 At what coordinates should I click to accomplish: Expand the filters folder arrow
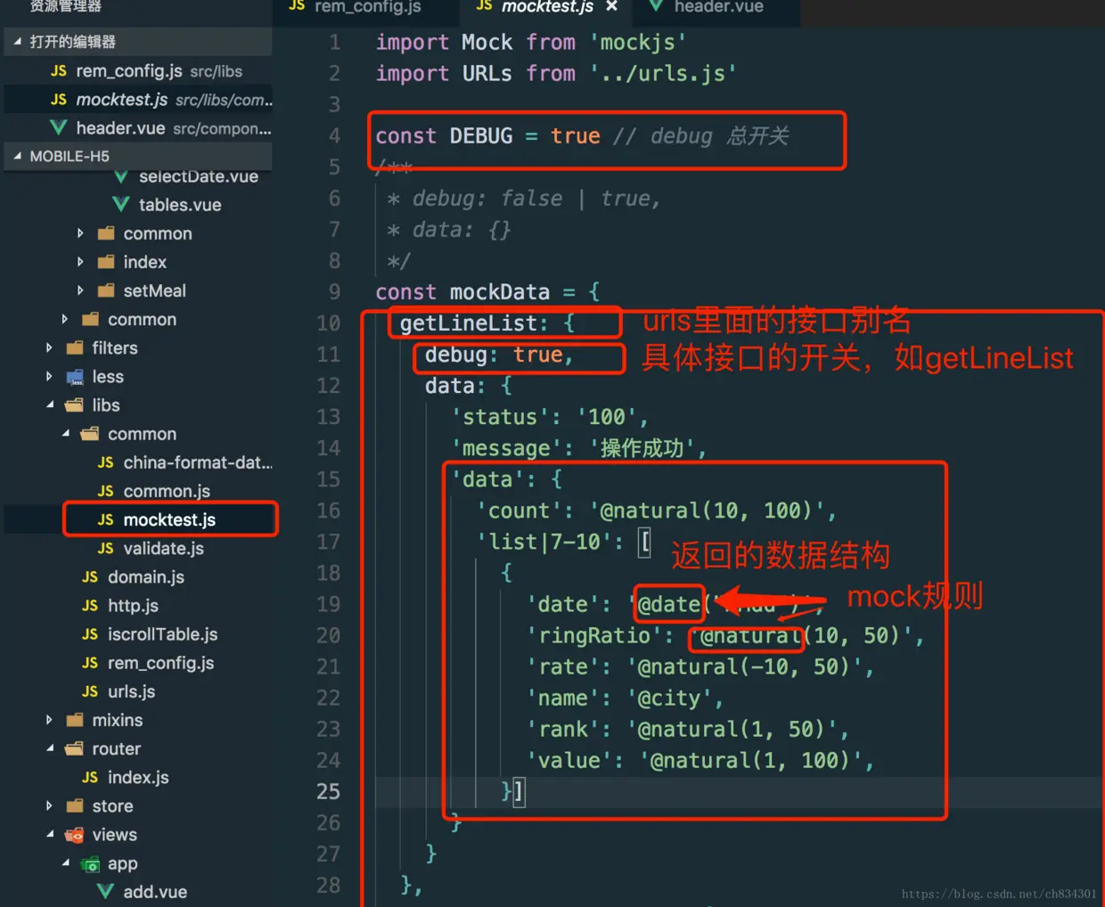(49, 347)
